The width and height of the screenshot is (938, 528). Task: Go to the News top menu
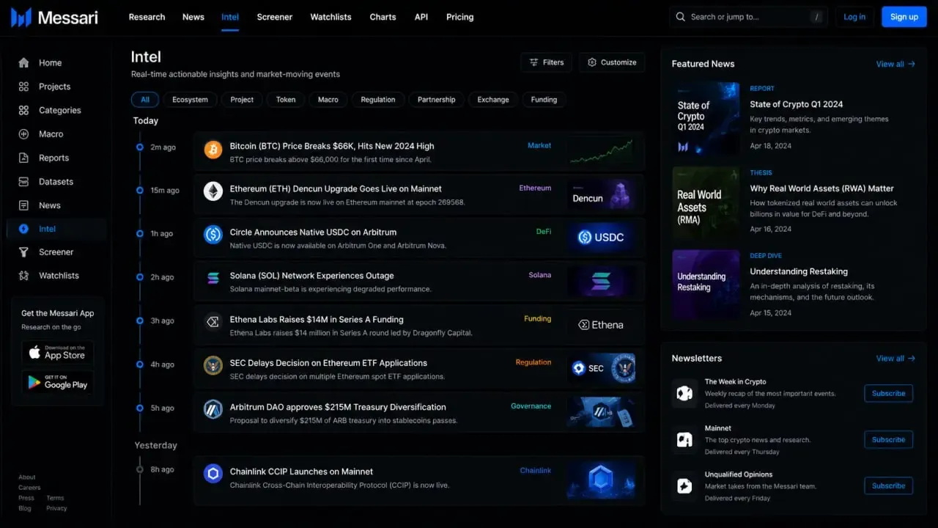click(193, 17)
